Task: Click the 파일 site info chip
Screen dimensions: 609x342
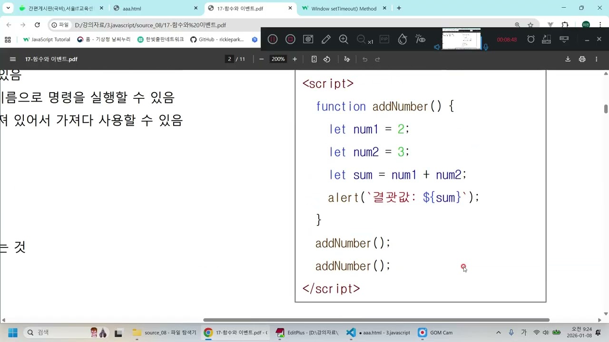Action: coord(60,25)
